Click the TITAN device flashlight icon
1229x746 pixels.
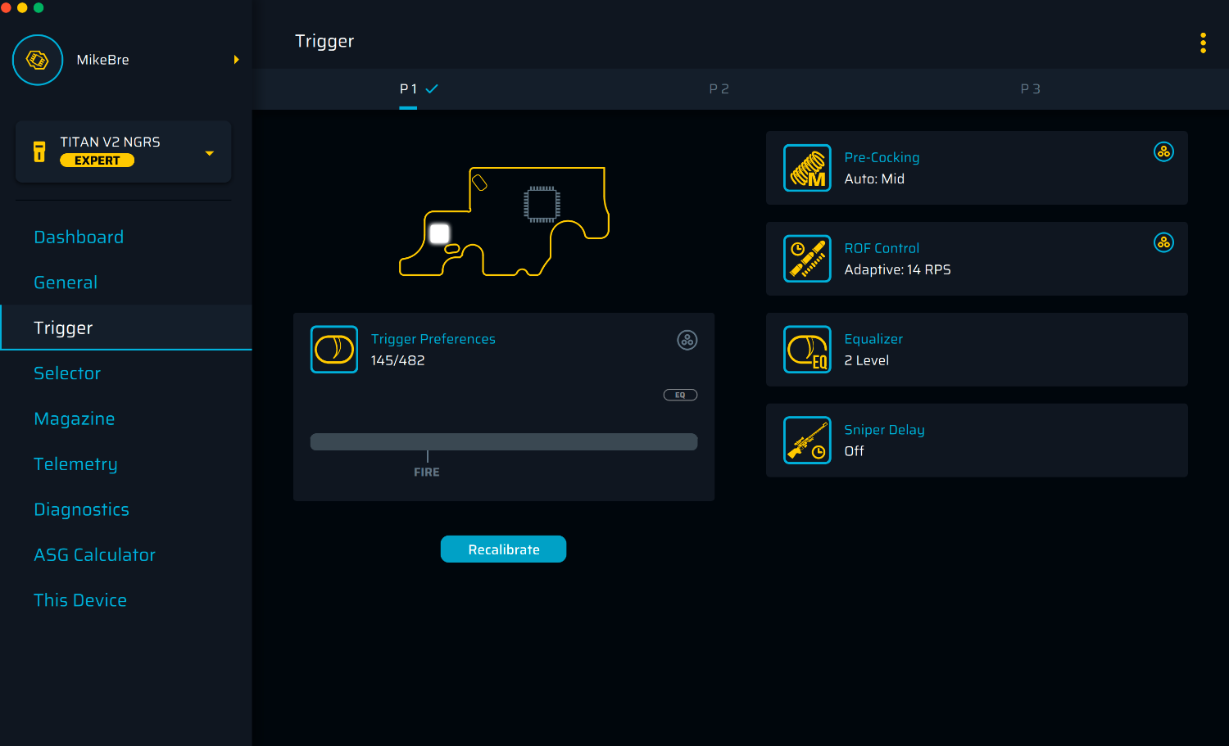point(39,151)
